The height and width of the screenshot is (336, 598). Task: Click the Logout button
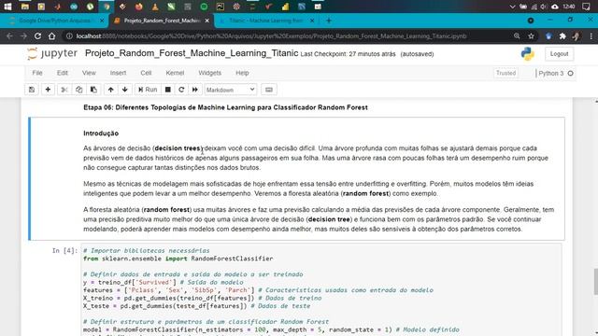pos(559,54)
